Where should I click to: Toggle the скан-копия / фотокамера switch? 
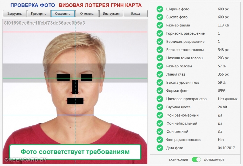point(197,159)
